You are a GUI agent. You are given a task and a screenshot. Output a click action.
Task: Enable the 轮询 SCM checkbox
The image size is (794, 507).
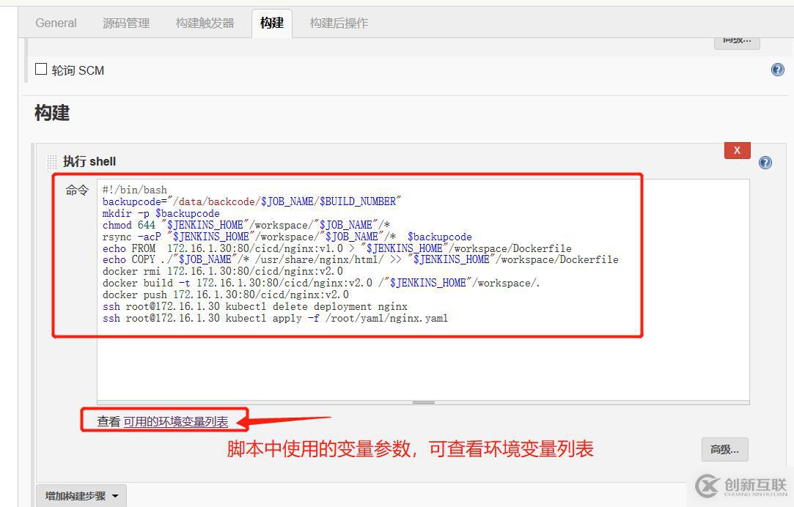(x=41, y=69)
